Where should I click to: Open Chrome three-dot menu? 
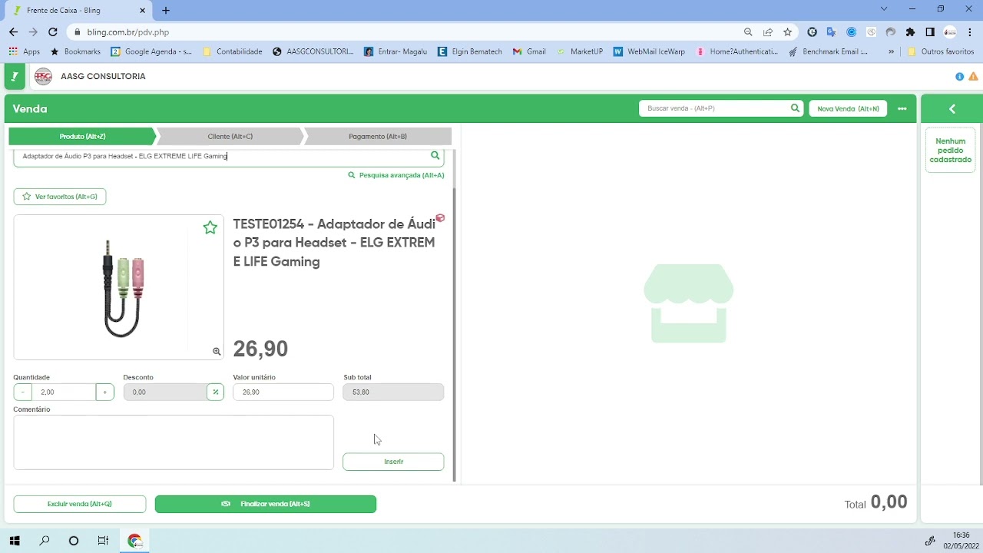click(970, 32)
